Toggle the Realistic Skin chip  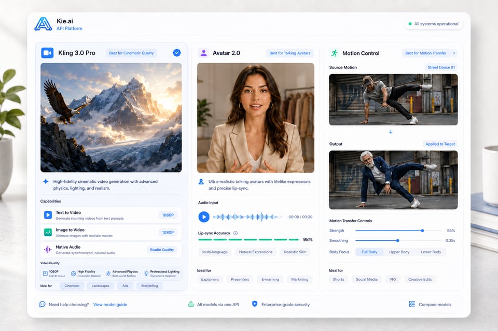pyautogui.click(x=295, y=252)
